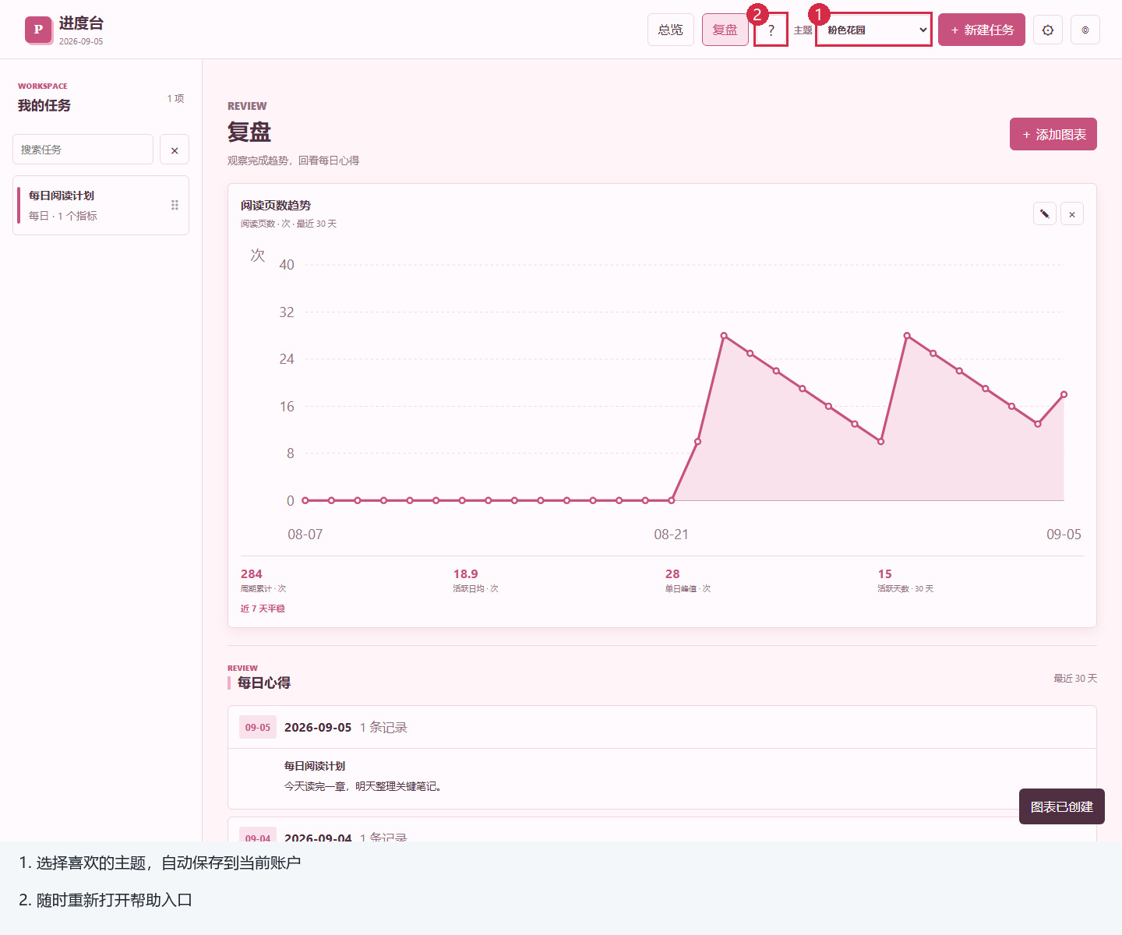Image resolution: width=1122 pixels, height=935 pixels.
Task: Switch to the 复盘 tab
Action: [x=725, y=30]
